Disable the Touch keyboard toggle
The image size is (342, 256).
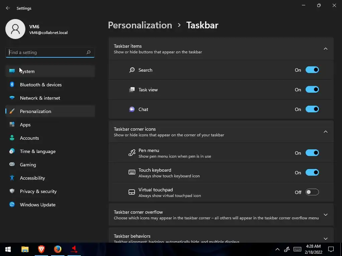(312, 172)
